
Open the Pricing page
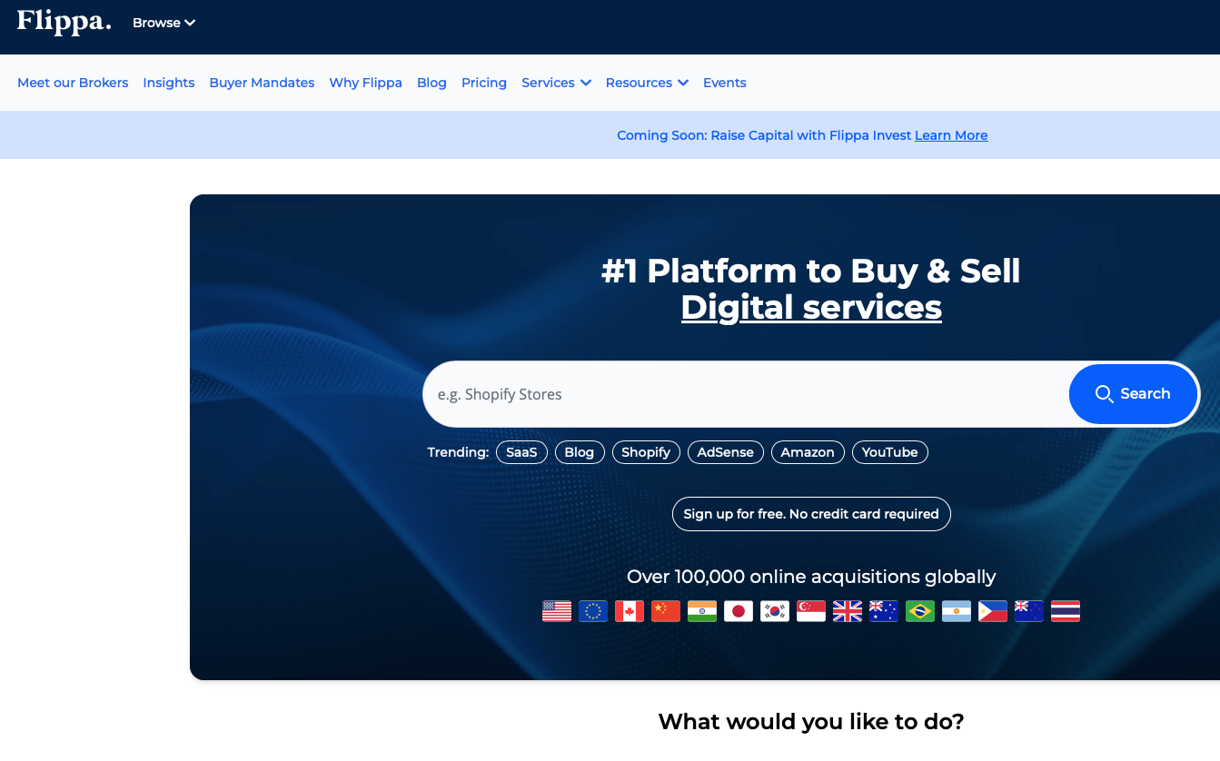coord(484,83)
